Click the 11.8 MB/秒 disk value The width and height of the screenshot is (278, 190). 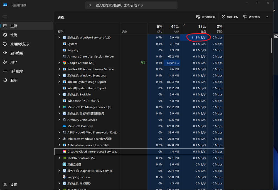199,37
